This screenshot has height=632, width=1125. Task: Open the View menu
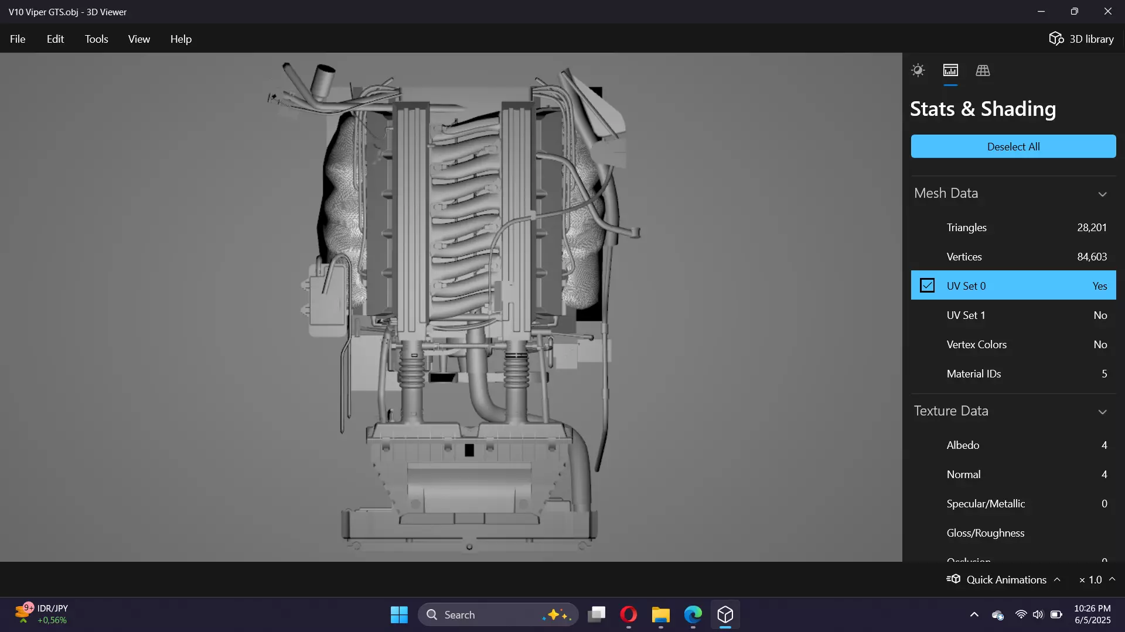pyautogui.click(x=139, y=39)
